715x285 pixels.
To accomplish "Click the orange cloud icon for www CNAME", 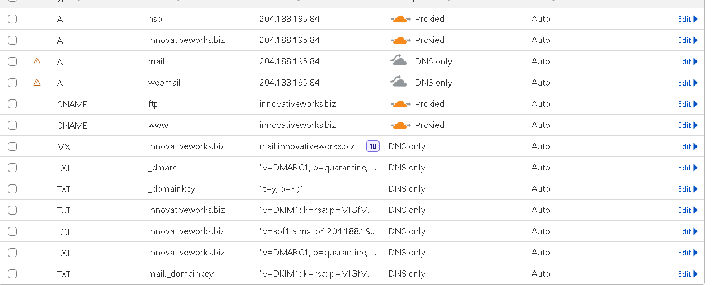I will click(x=400, y=125).
